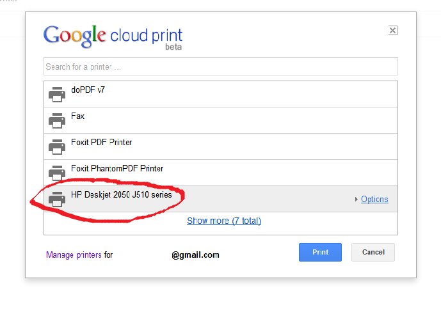Click the @gmail.com account text
This screenshot has height=314, width=441.
click(x=195, y=255)
